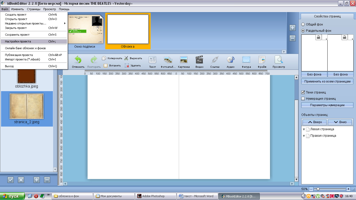Collapse the Левая страница tree node
Screen dimensions: 356x200
point(304,129)
